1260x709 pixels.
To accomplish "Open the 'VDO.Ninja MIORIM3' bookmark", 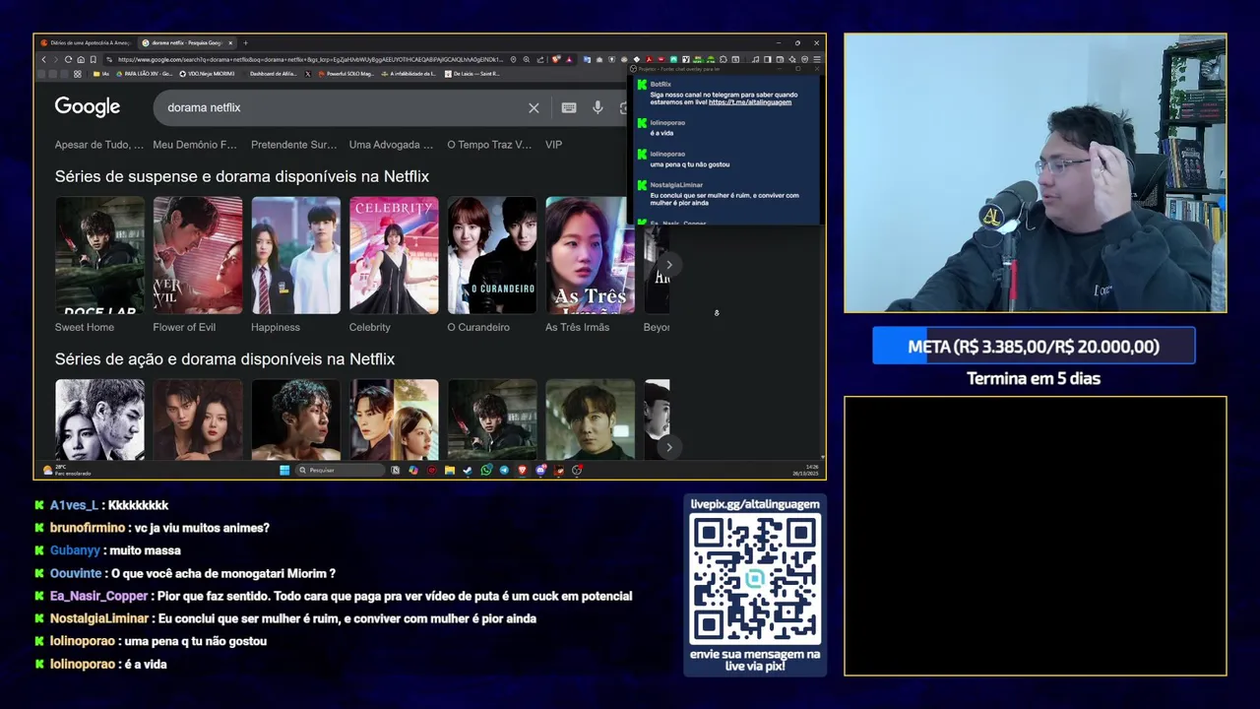I will (x=208, y=74).
